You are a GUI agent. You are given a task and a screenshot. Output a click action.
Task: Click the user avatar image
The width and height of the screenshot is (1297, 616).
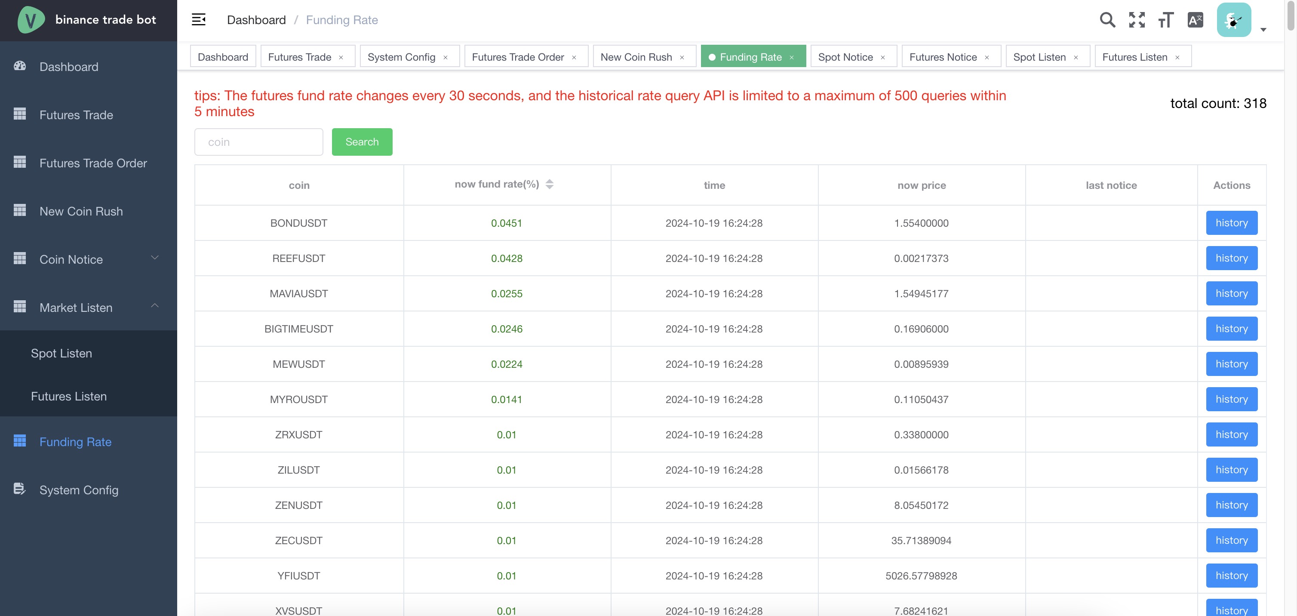(x=1233, y=20)
